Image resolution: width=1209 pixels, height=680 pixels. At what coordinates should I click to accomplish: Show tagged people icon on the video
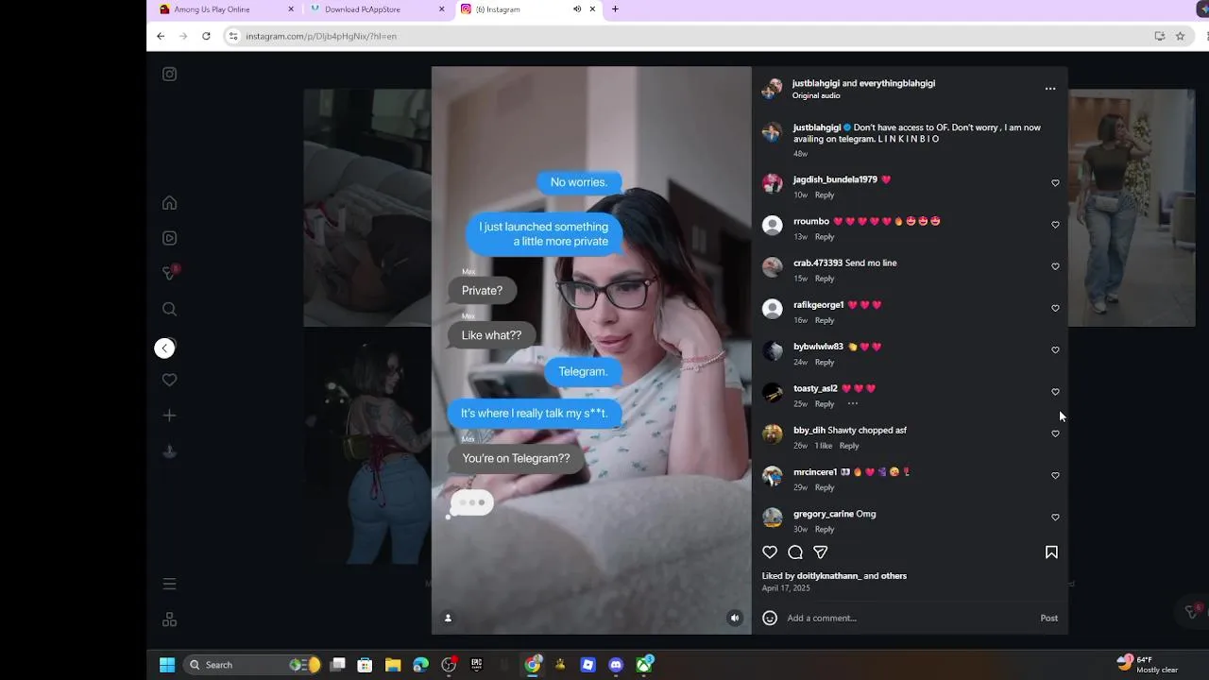448,618
